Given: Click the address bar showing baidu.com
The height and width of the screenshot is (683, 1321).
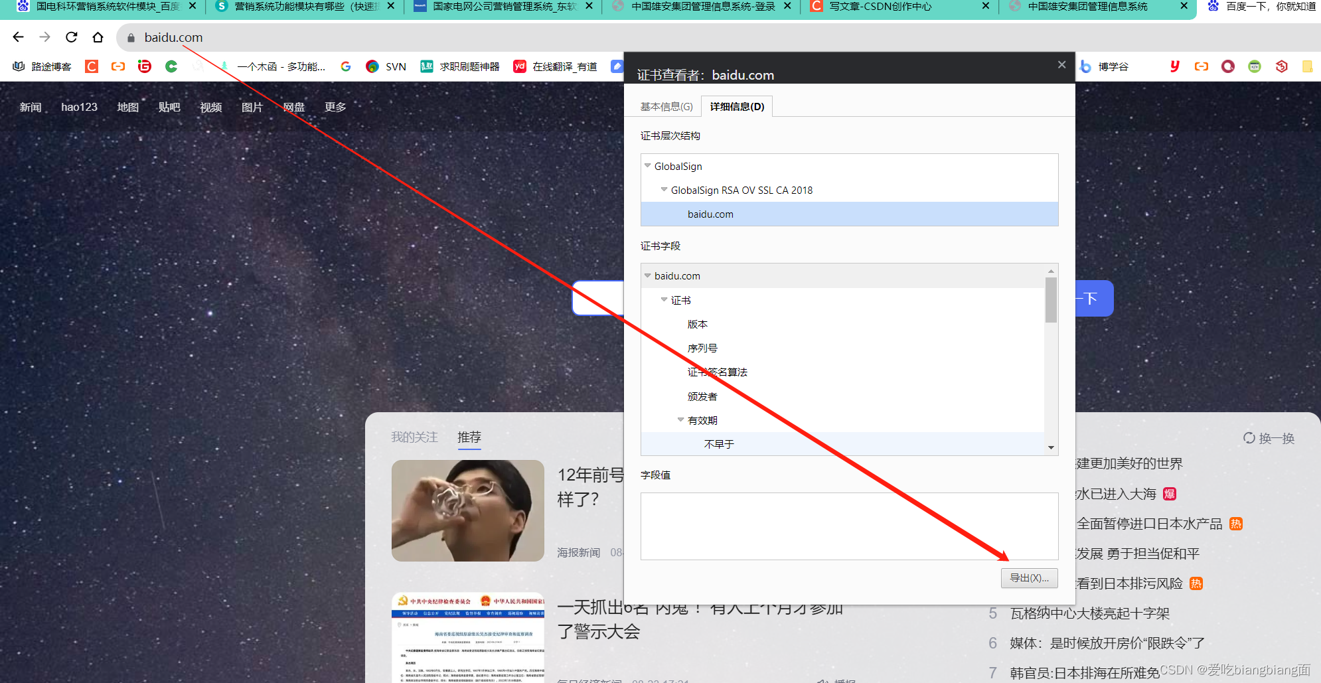Looking at the screenshot, I should [x=717, y=38].
